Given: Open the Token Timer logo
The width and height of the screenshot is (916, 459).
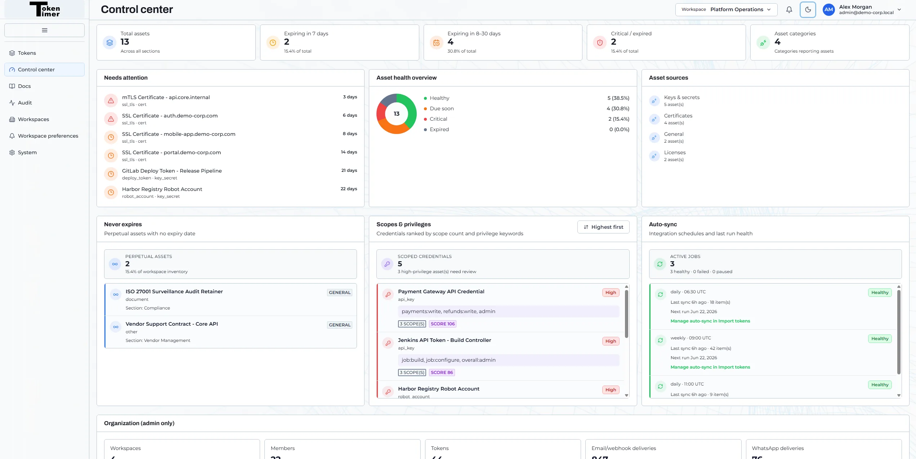Looking at the screenshot, I should point(45,9).
